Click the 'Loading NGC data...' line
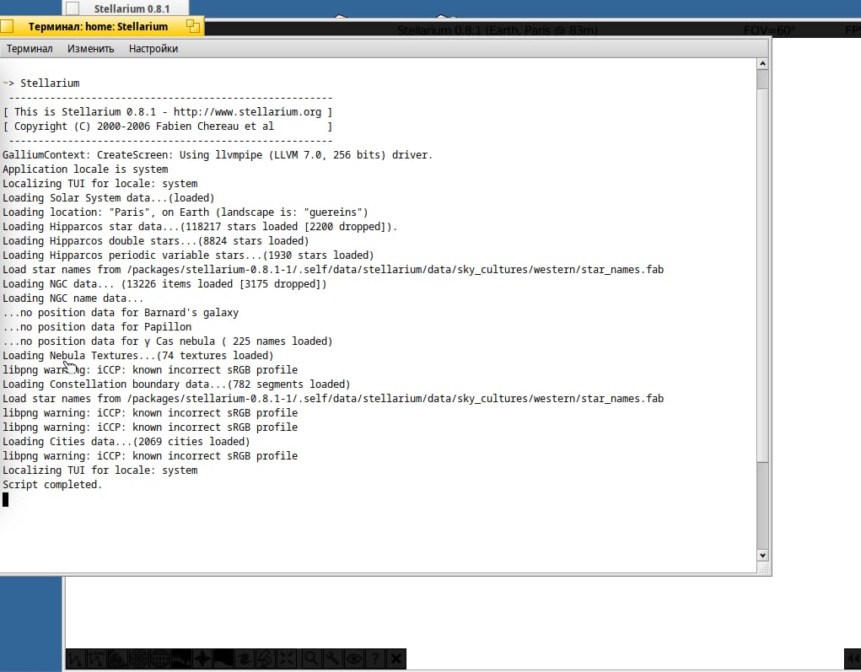 164,284
